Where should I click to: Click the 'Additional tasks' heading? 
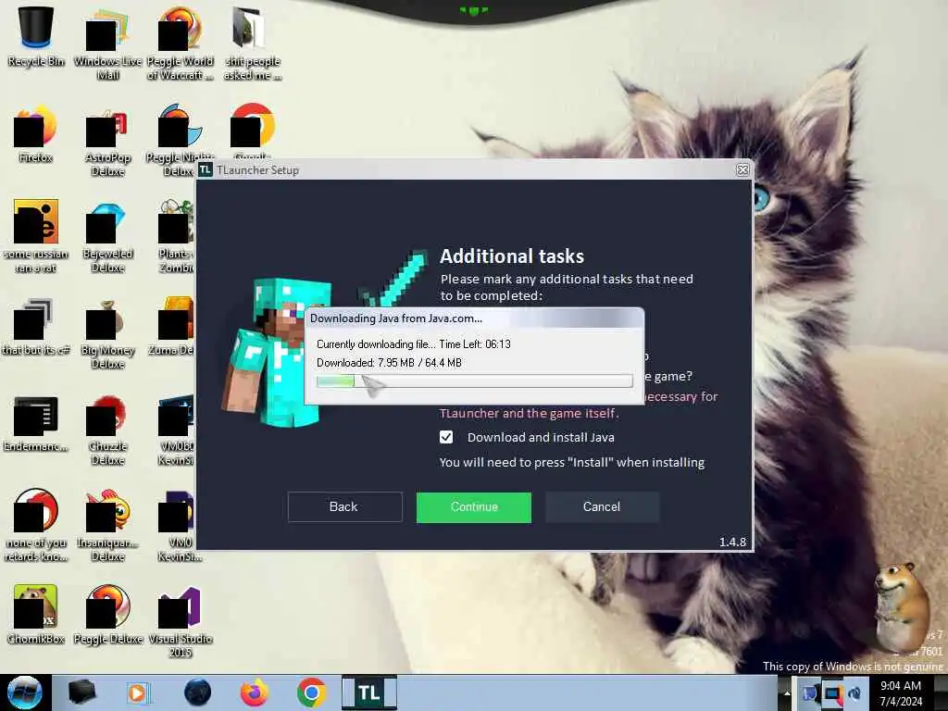(x=512, y=256)
